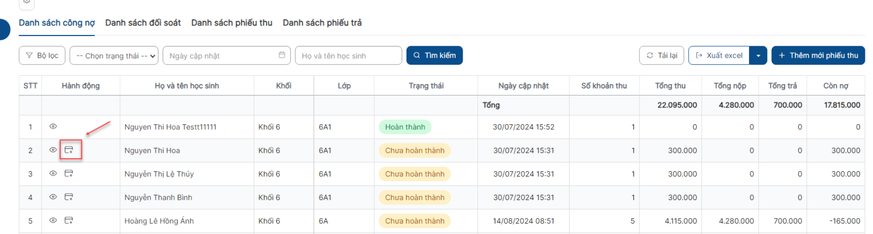Click the Tìm kiếm search button
The width and height of the screenshot is (873, 234).
434,56
